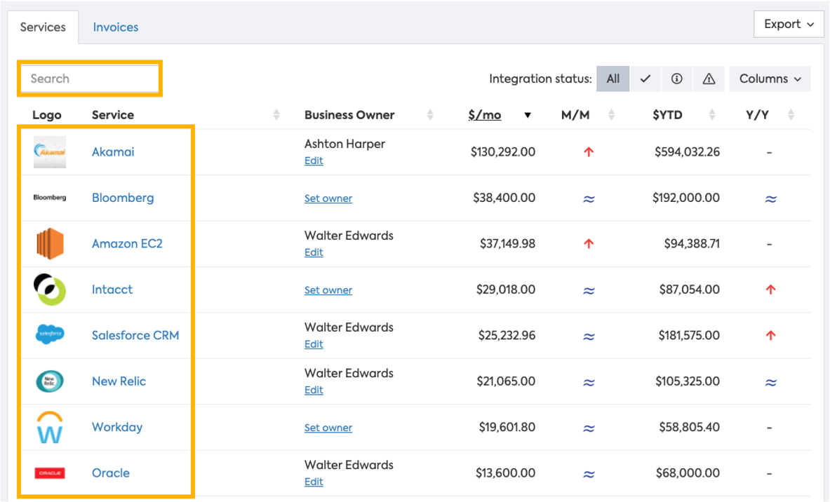Click Workday's M/M flat trend icon
The height and width of the screenshot is (502, 830).
(x=589, y=428)
